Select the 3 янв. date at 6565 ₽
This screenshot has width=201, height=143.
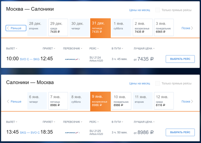tap(164, 28)
